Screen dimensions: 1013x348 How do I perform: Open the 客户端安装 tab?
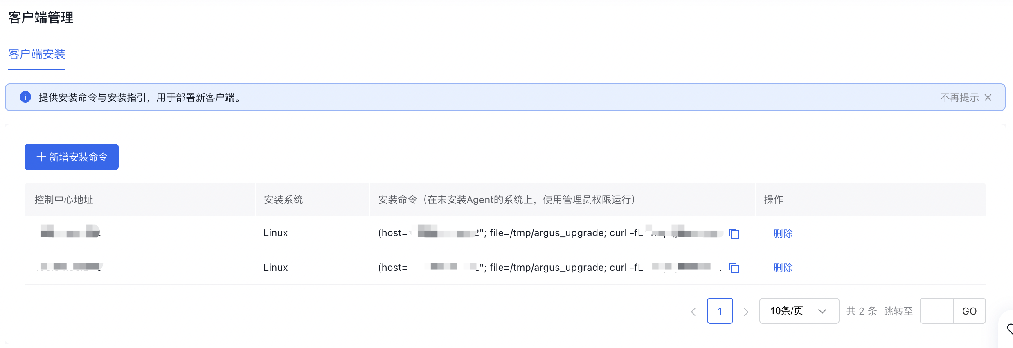(37, 54)
